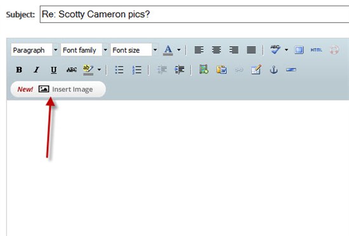Viewport: 349px width, 236px height.
Task: Open the Font family dropdown
Action: point(84,50)
